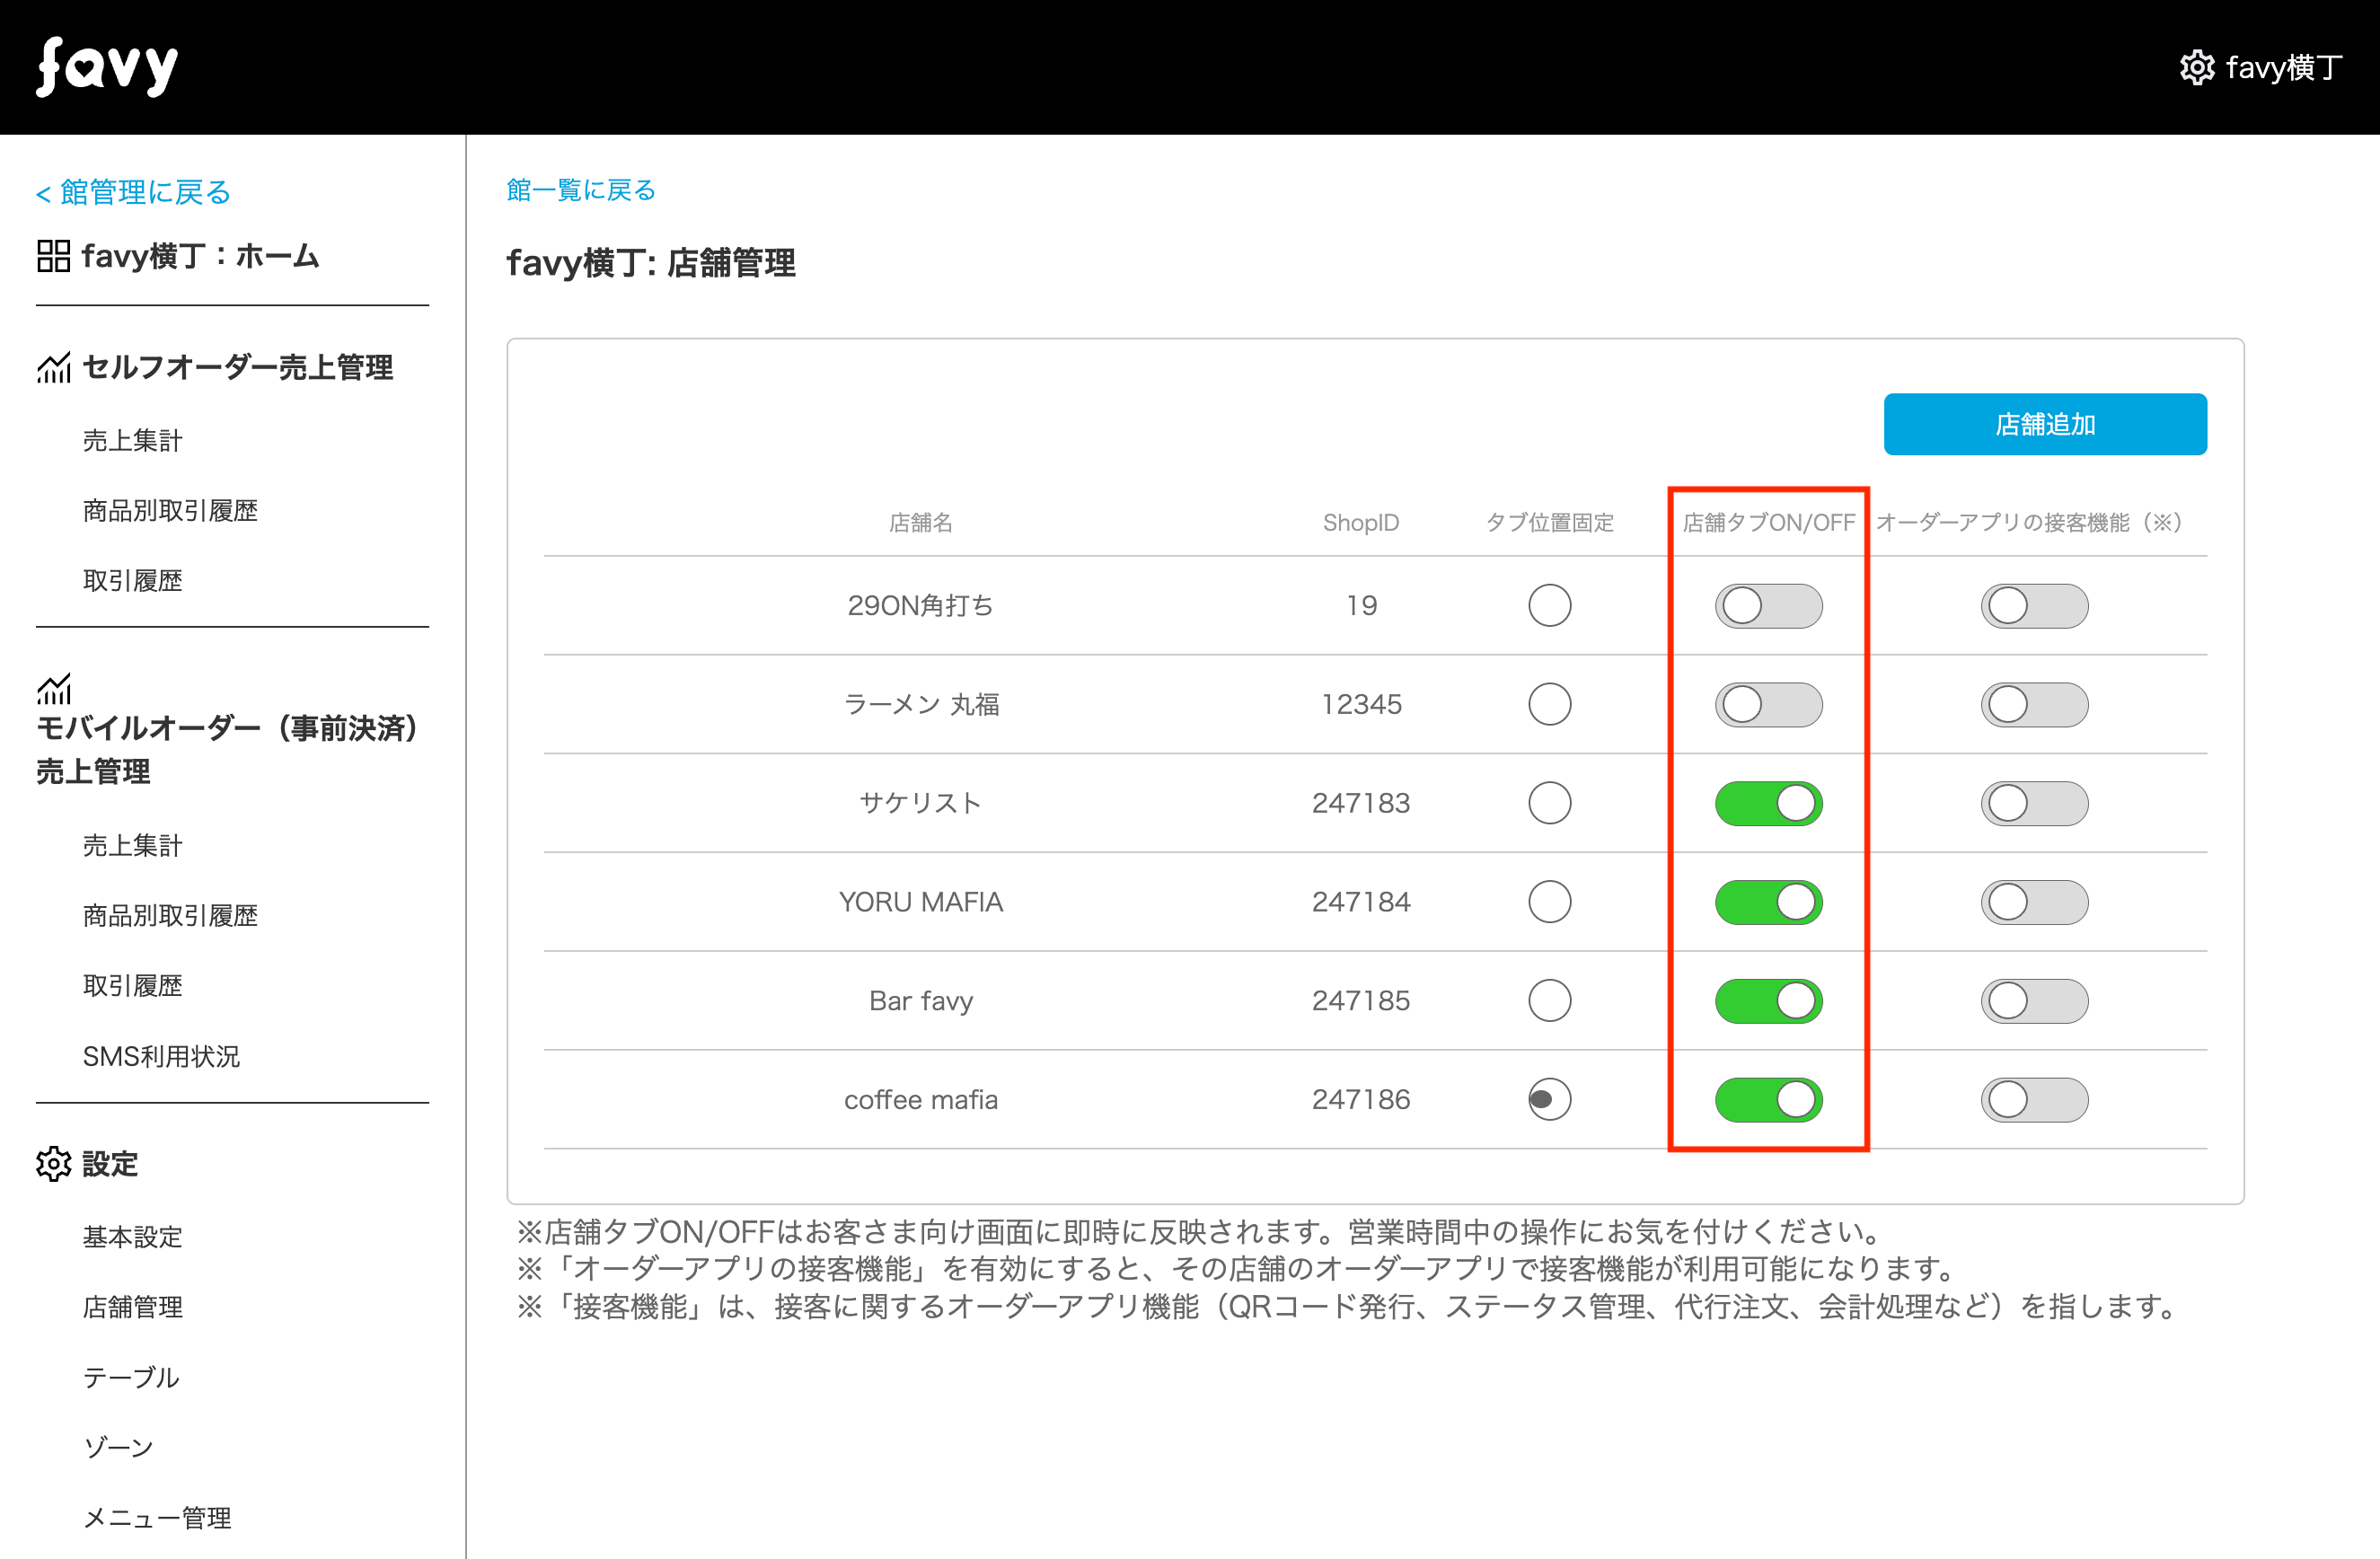Screen dimensions: 2380x1559
Task: Open ゾーン in the settings menu
Action: 118,1448
